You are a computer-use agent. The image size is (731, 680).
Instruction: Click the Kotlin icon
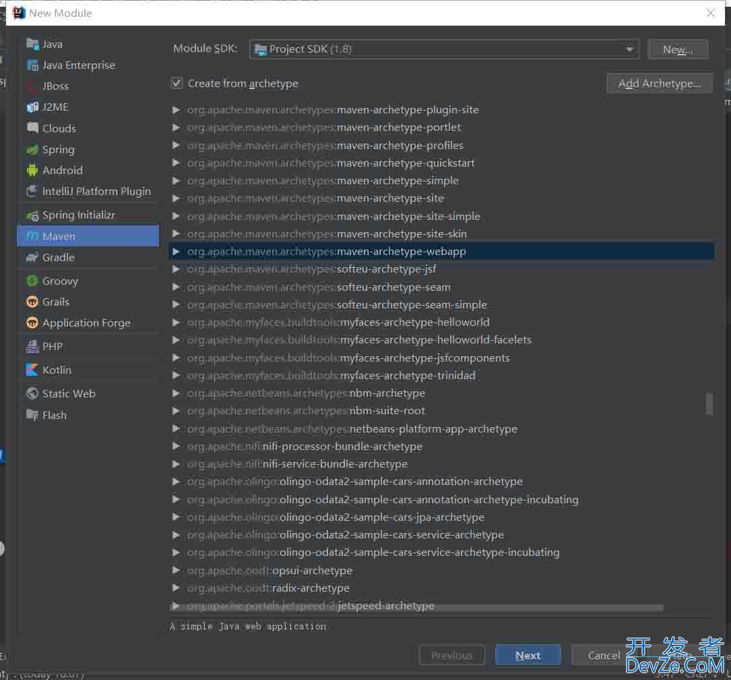(32, 370)
